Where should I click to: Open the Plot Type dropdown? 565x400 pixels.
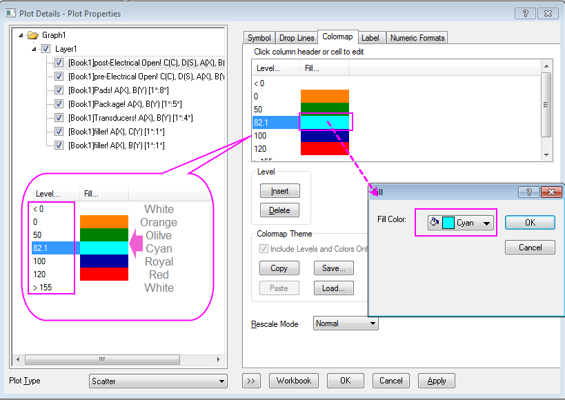(x=158, y=381)
